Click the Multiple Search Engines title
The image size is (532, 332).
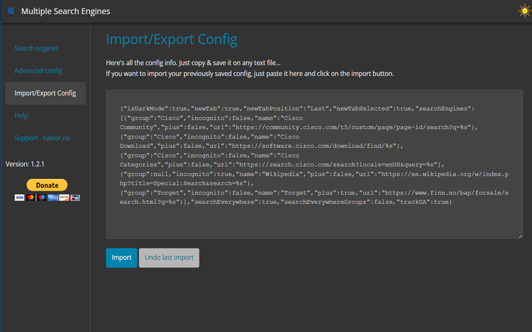66,11
